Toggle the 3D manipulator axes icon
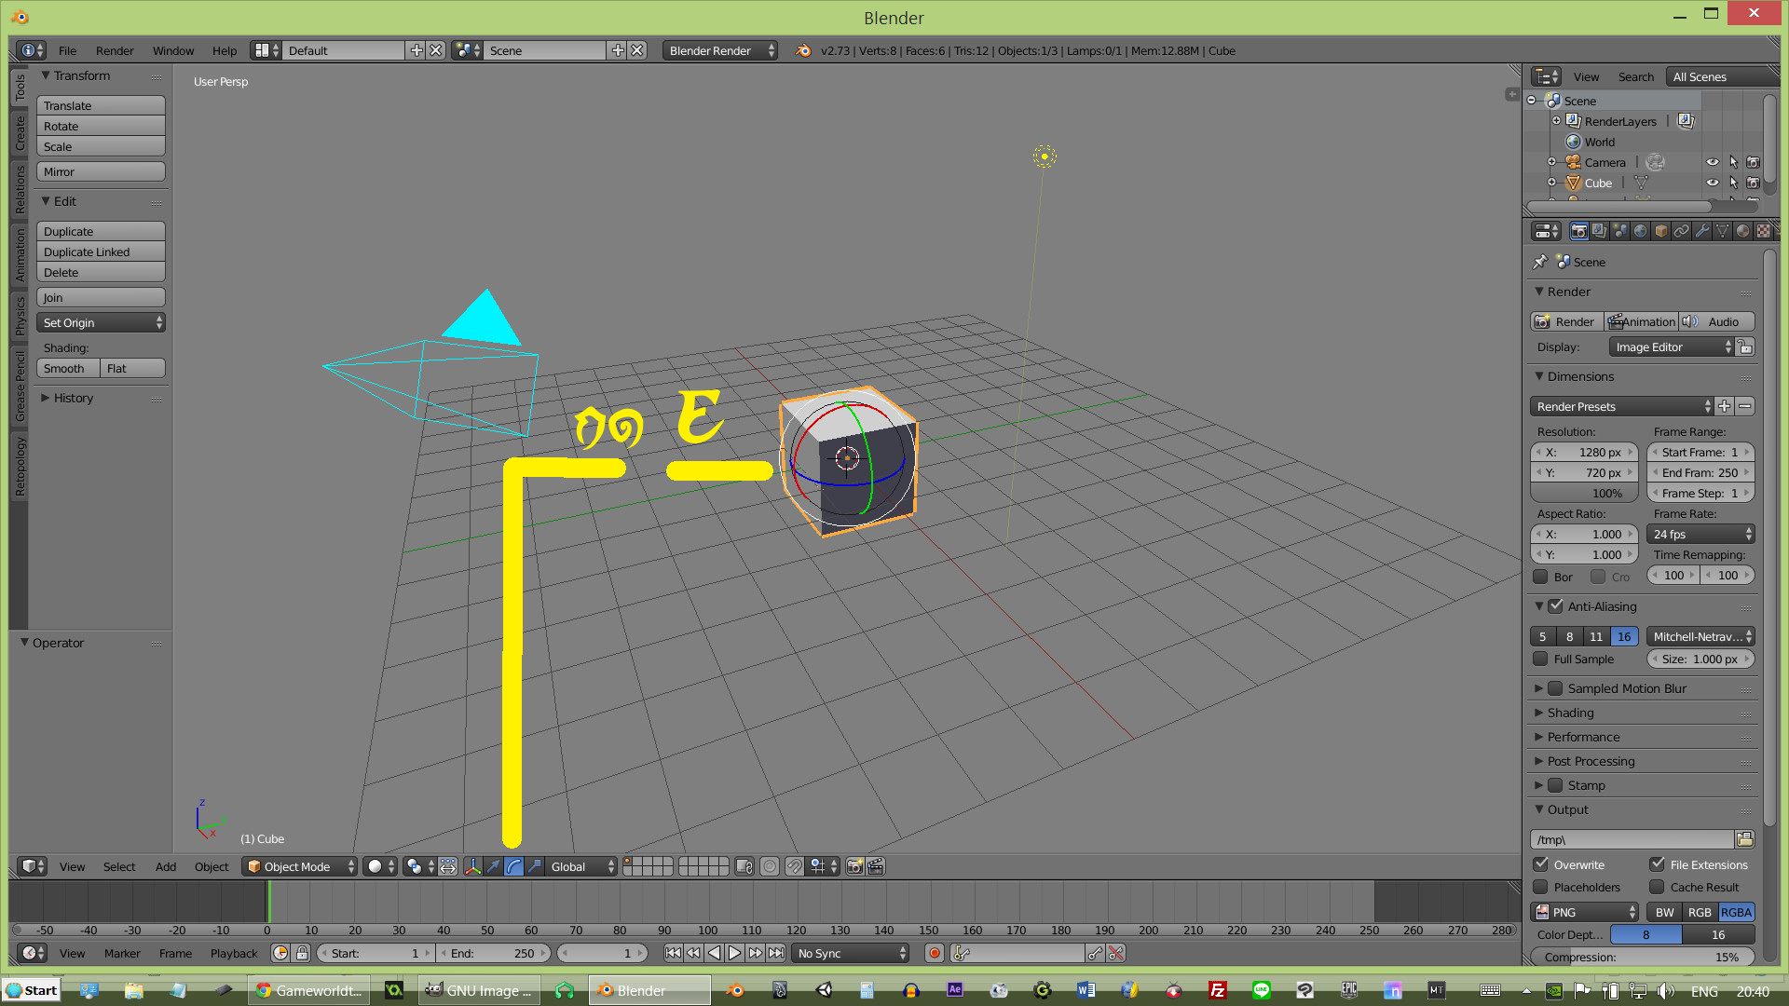Image resolution: width=1789 pixels, height=1006 pixels. 473,866
